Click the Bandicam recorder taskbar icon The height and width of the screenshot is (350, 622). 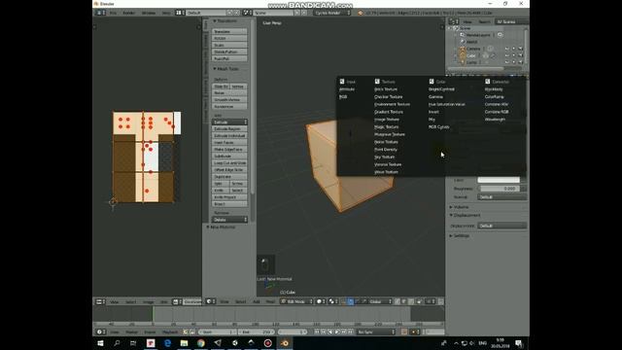pyautogui.click(x=268, y=343)
